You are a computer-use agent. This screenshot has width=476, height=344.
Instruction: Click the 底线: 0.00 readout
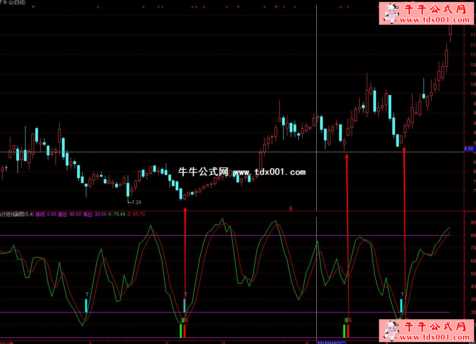click(x=46, y=214)
